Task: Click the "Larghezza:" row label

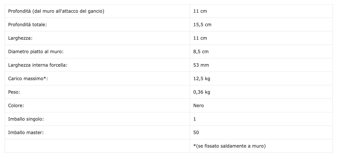Action: click(20, 38)
